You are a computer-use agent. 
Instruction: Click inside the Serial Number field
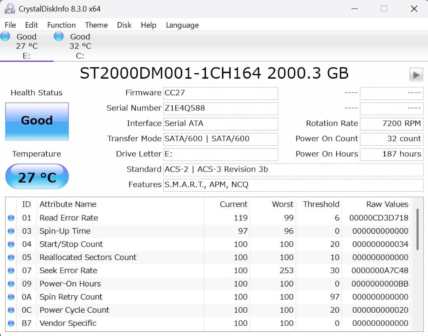(220, 108)
